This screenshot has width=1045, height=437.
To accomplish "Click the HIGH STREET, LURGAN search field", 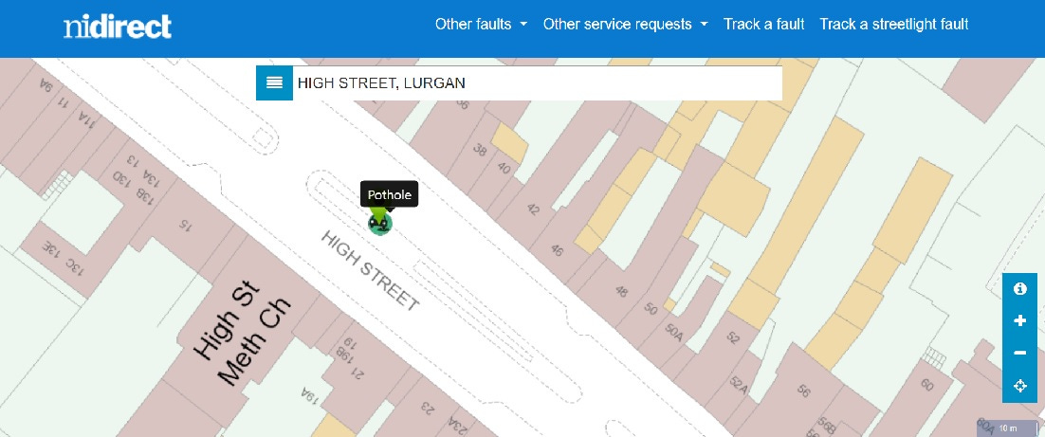I will pyautogui.click(x=537, y=83).
